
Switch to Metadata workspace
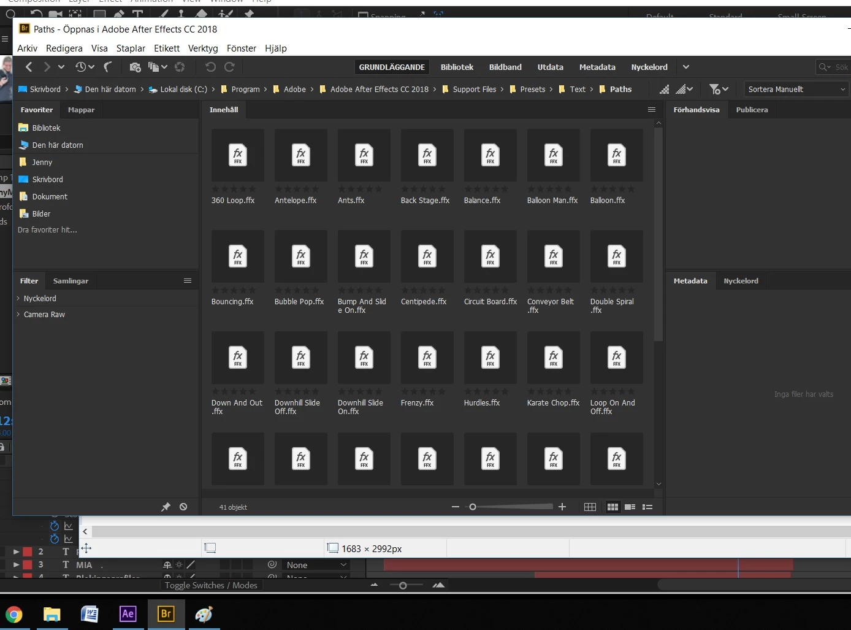point(597,67)
